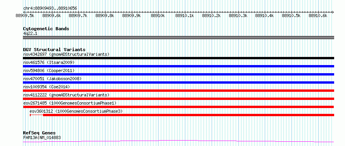Open variant esv2671485 (1000GenomesConsortiumPhase1) label
Viewport: 345px width, 146px height.
70,103
